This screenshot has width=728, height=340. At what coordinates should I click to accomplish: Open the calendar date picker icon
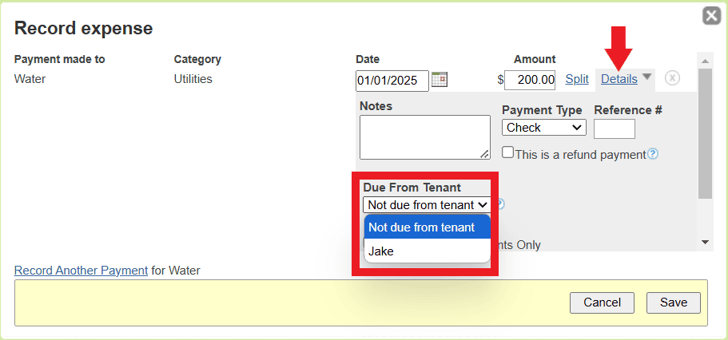(440, 79)
